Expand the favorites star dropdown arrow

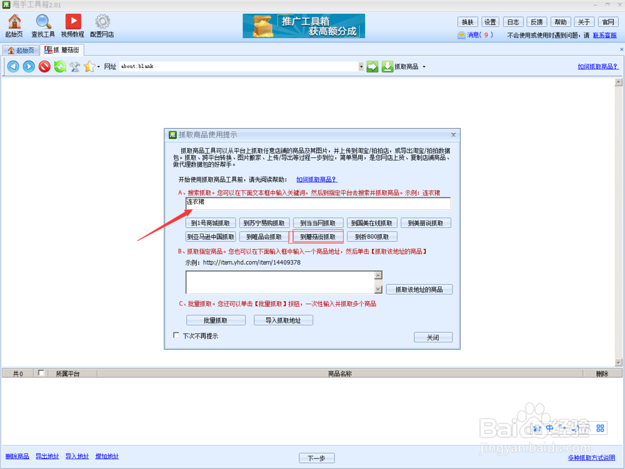tap(99, 67)
